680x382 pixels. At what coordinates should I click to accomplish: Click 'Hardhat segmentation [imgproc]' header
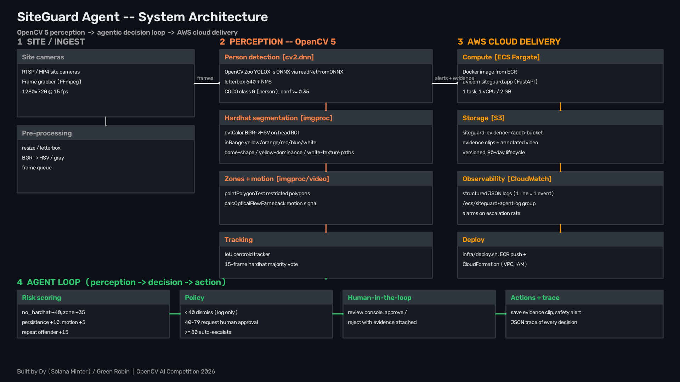tap(326, 118)
